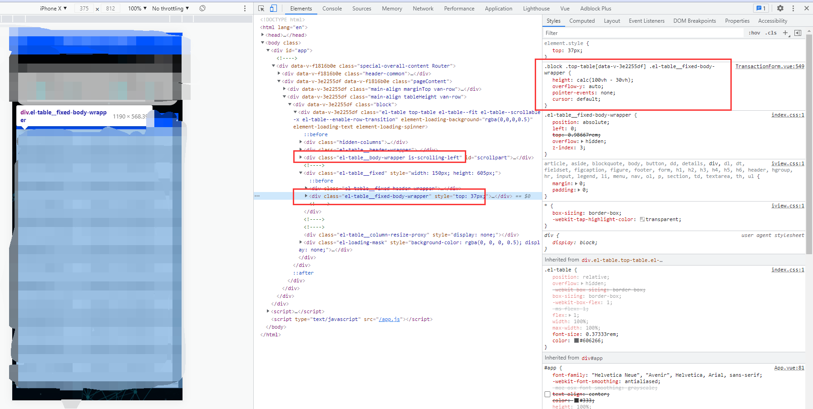Screen dimensions: 813x409
Task: Click the #606266 color swatch
Action: pyautogui.click(x=576, y=340)
